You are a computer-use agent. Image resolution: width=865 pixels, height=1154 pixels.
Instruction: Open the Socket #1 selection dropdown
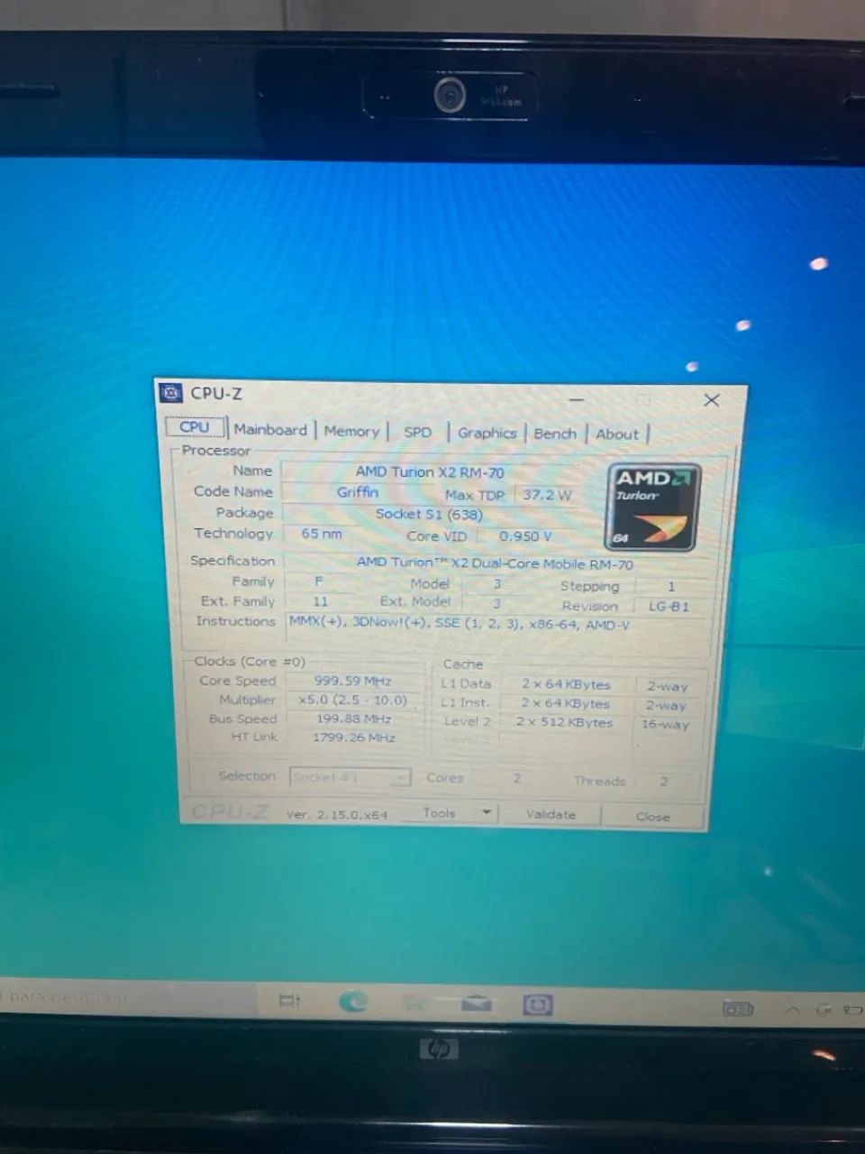pos(351,777)
